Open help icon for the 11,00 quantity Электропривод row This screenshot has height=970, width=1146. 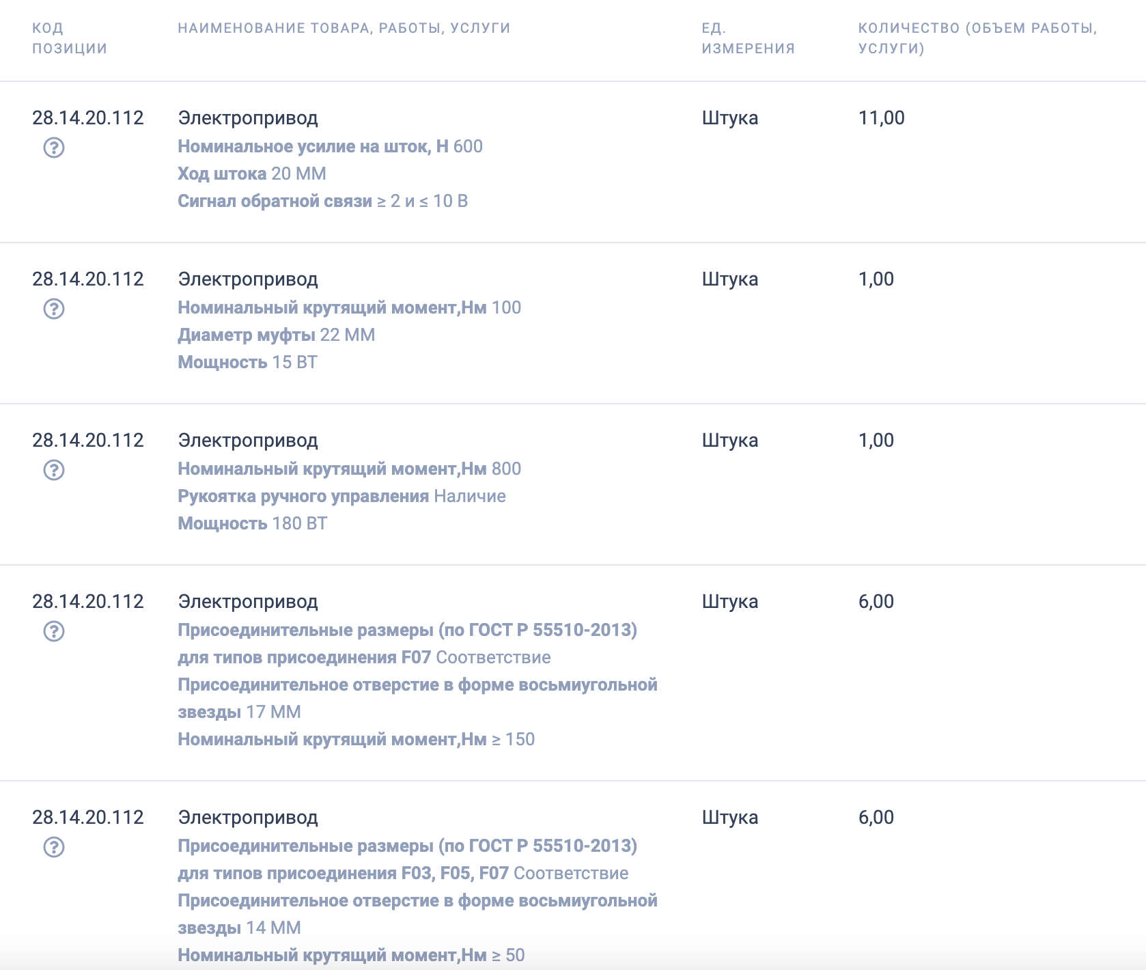pyautogui.click(x=54, y=148)
